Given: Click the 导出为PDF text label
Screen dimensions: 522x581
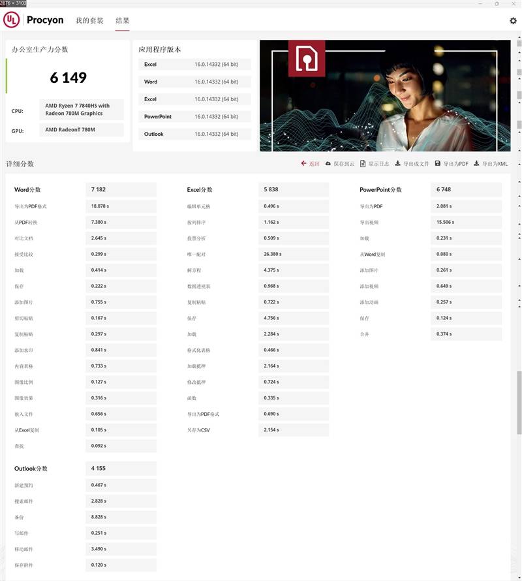Looking at the screenshot, I should tap(455, 164).
